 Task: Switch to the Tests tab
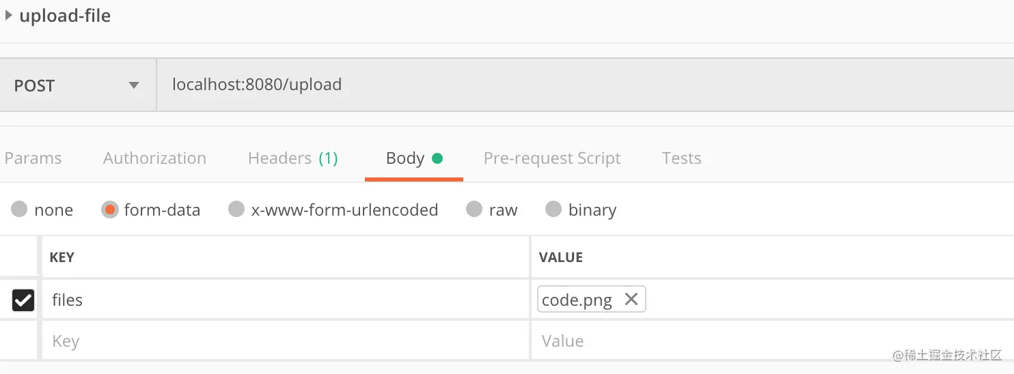click(681, 158)
